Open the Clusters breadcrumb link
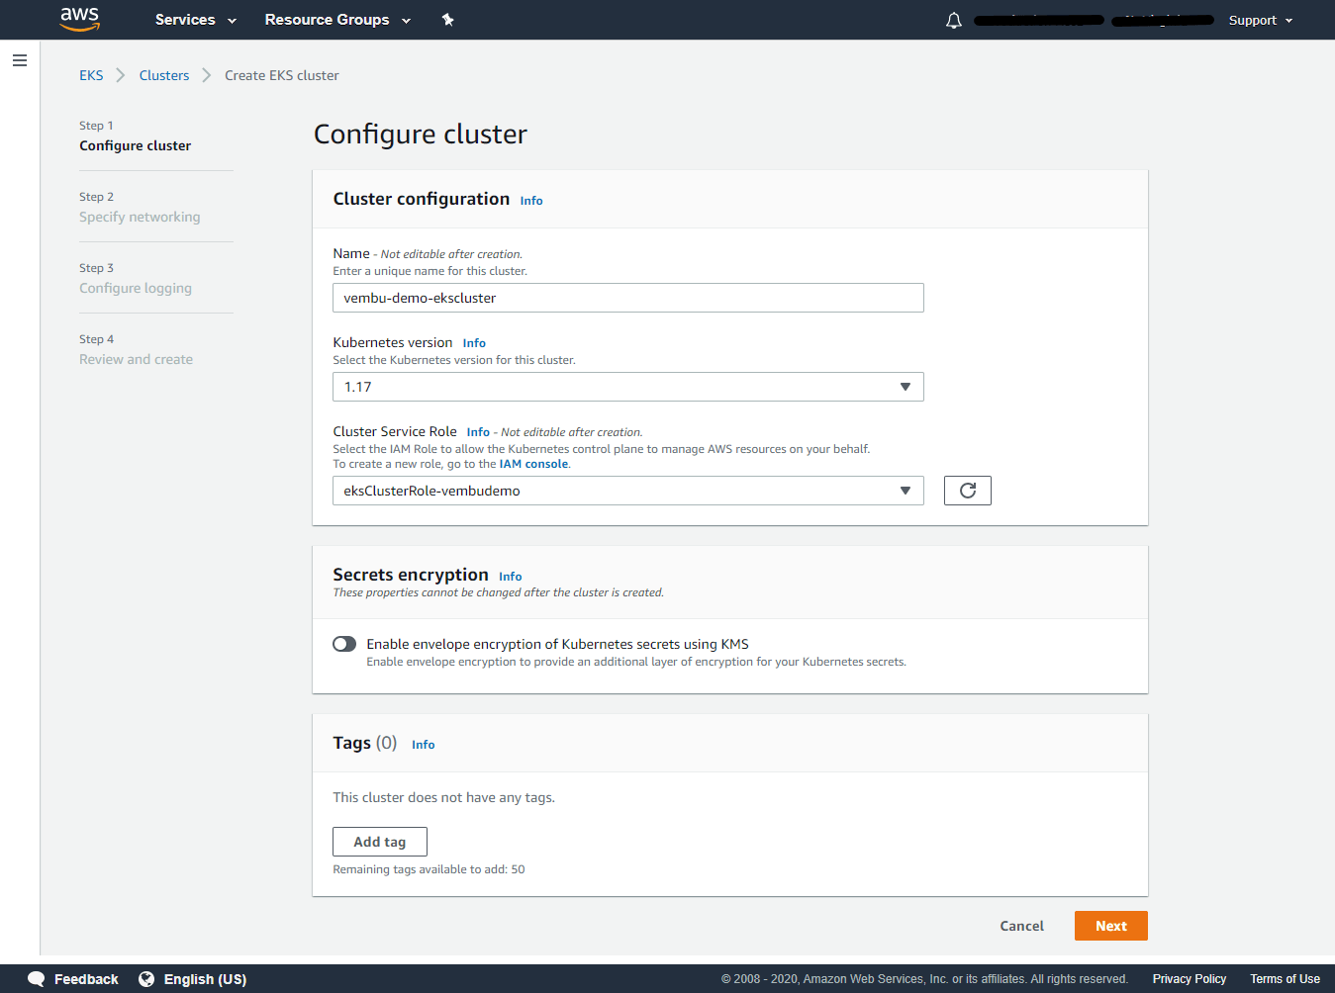The height and width of the screenshot is (993, 1335). coord(164,75)
